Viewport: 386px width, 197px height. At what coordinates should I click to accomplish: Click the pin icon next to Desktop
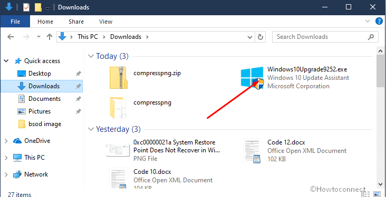coord(78,74)
